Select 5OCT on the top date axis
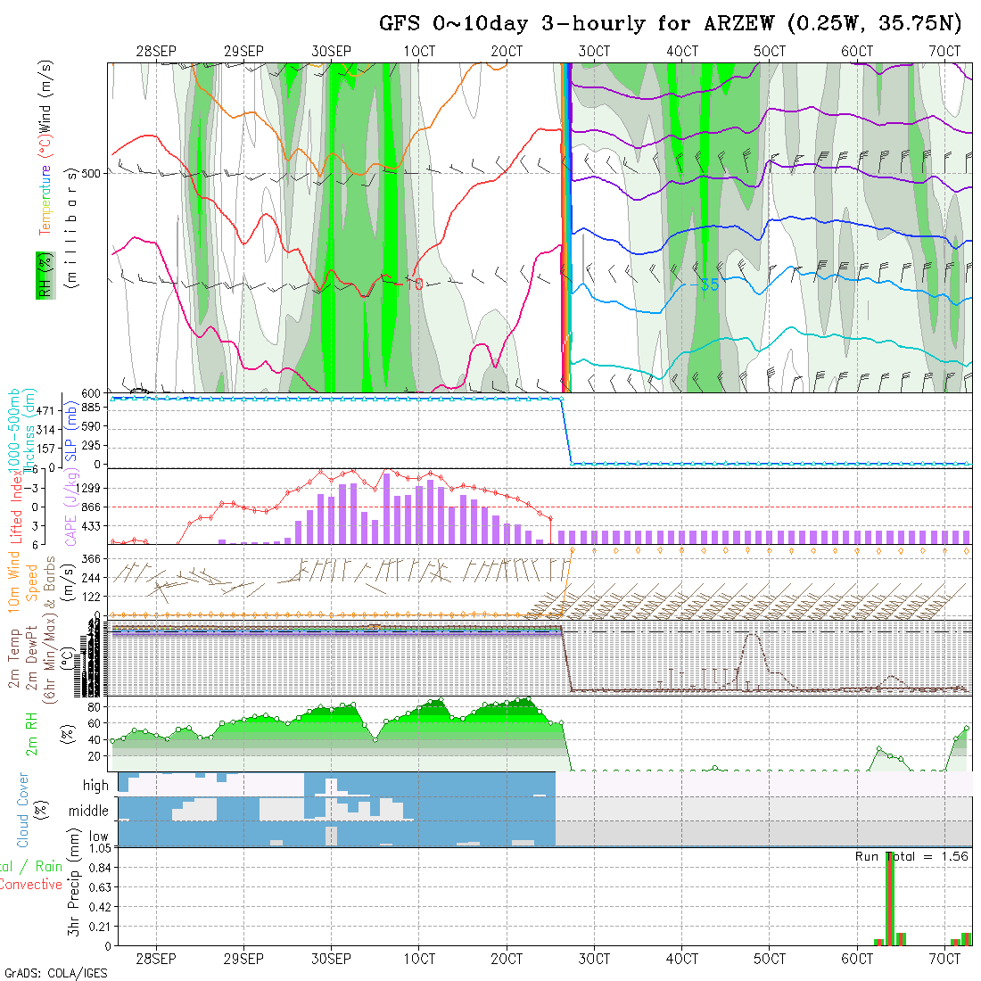This screenshot has height=981, width=981. pyautogui.click(x=769, y=52)
